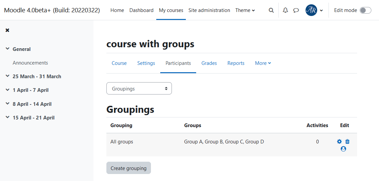This screenshot has width=379, height=181.
Task: Switch to the Reports tab
Action: (236, 63)
